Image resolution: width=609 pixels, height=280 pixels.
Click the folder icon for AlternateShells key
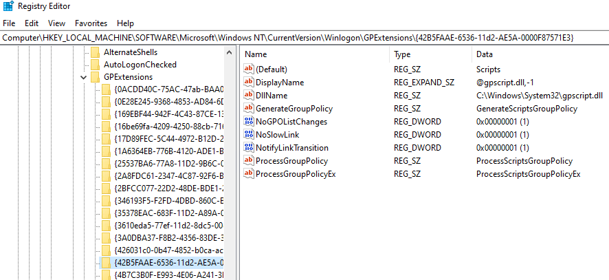pos(96,52)
